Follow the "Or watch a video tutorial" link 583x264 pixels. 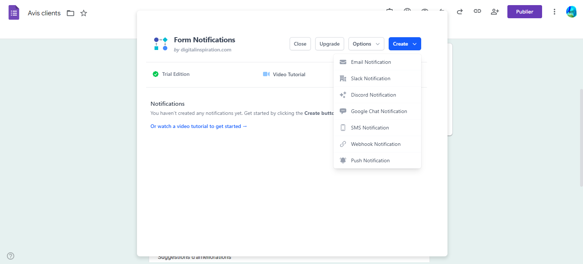pos(199,126)
